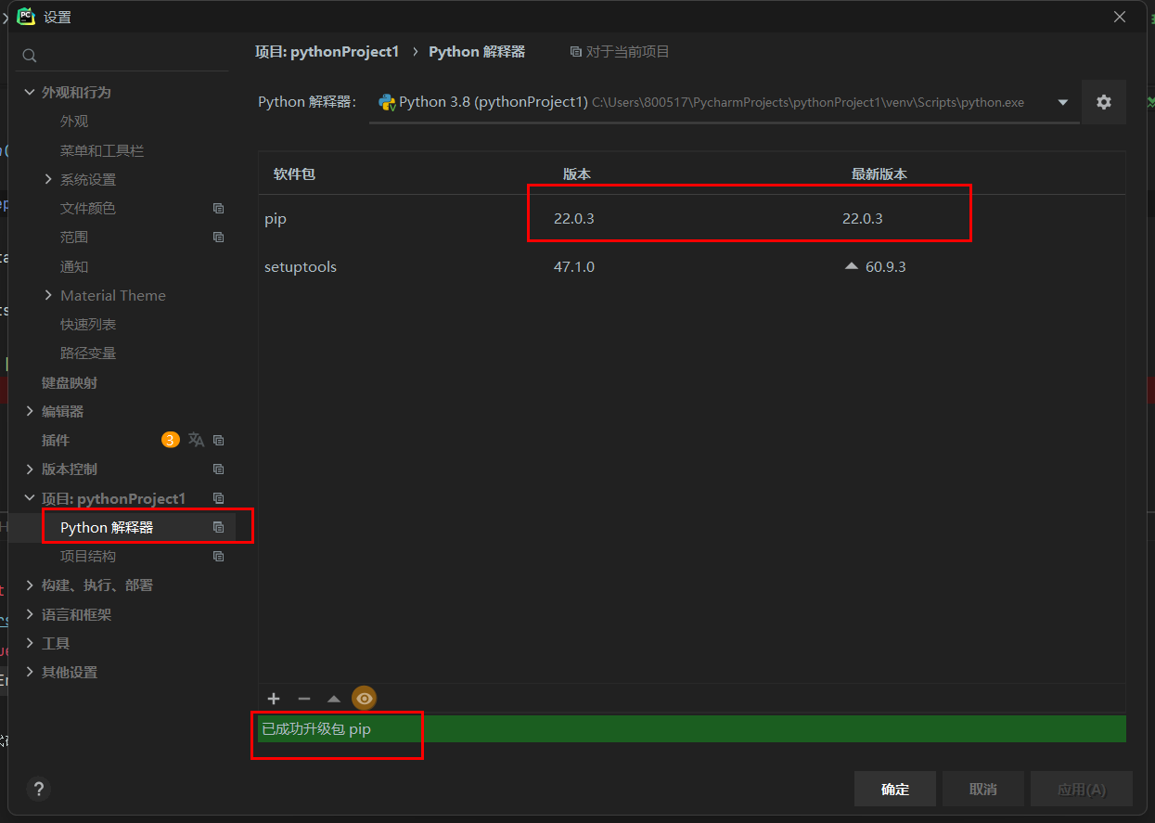Click the project-level icon beside 项目: pythonProject1
1155x823 pixels.
[219, 498]
